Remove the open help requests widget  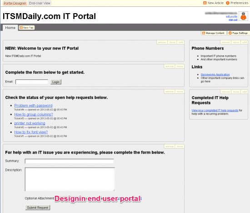[170, 92]
